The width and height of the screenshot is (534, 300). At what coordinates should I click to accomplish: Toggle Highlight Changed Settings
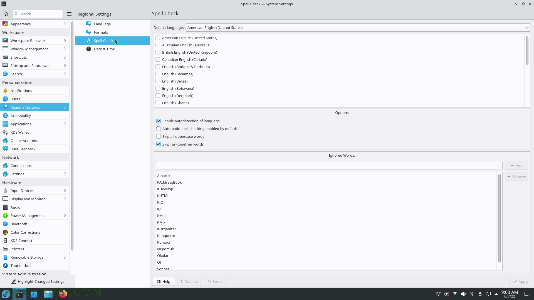click(x=38, y=281)
